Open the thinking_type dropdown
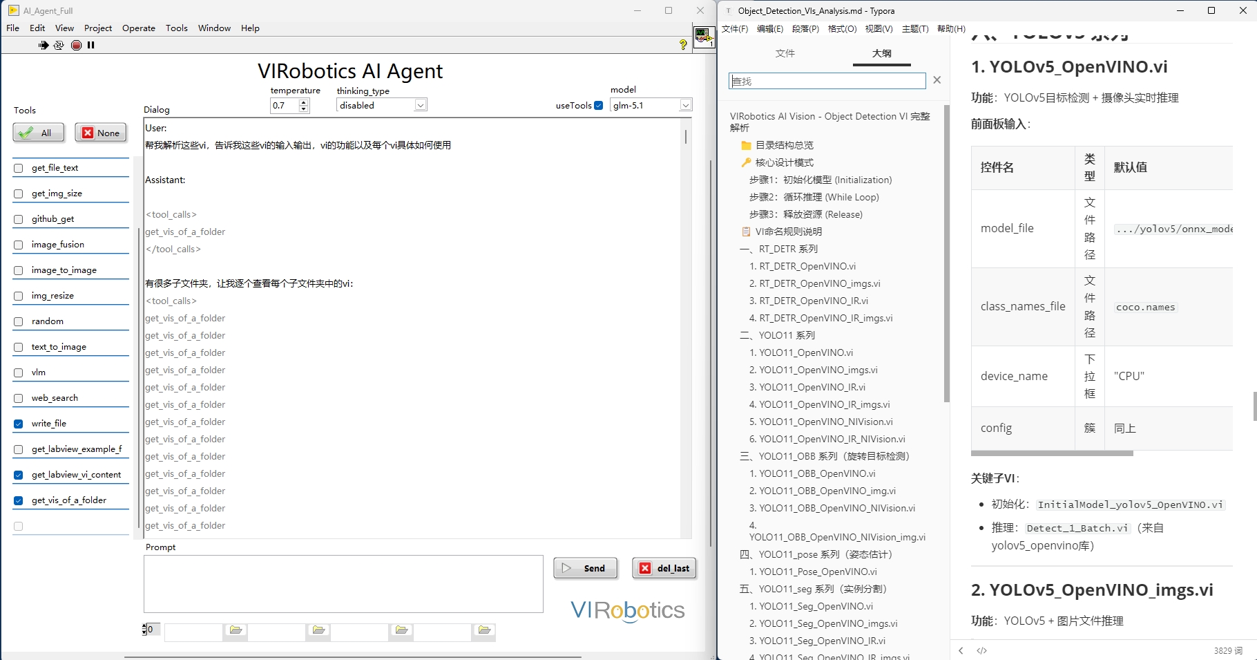This screenshot has height=660, width=1257. [420, 105]
